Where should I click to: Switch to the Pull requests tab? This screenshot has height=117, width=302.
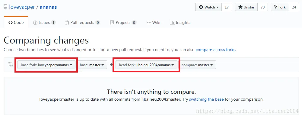click(83, 23)
